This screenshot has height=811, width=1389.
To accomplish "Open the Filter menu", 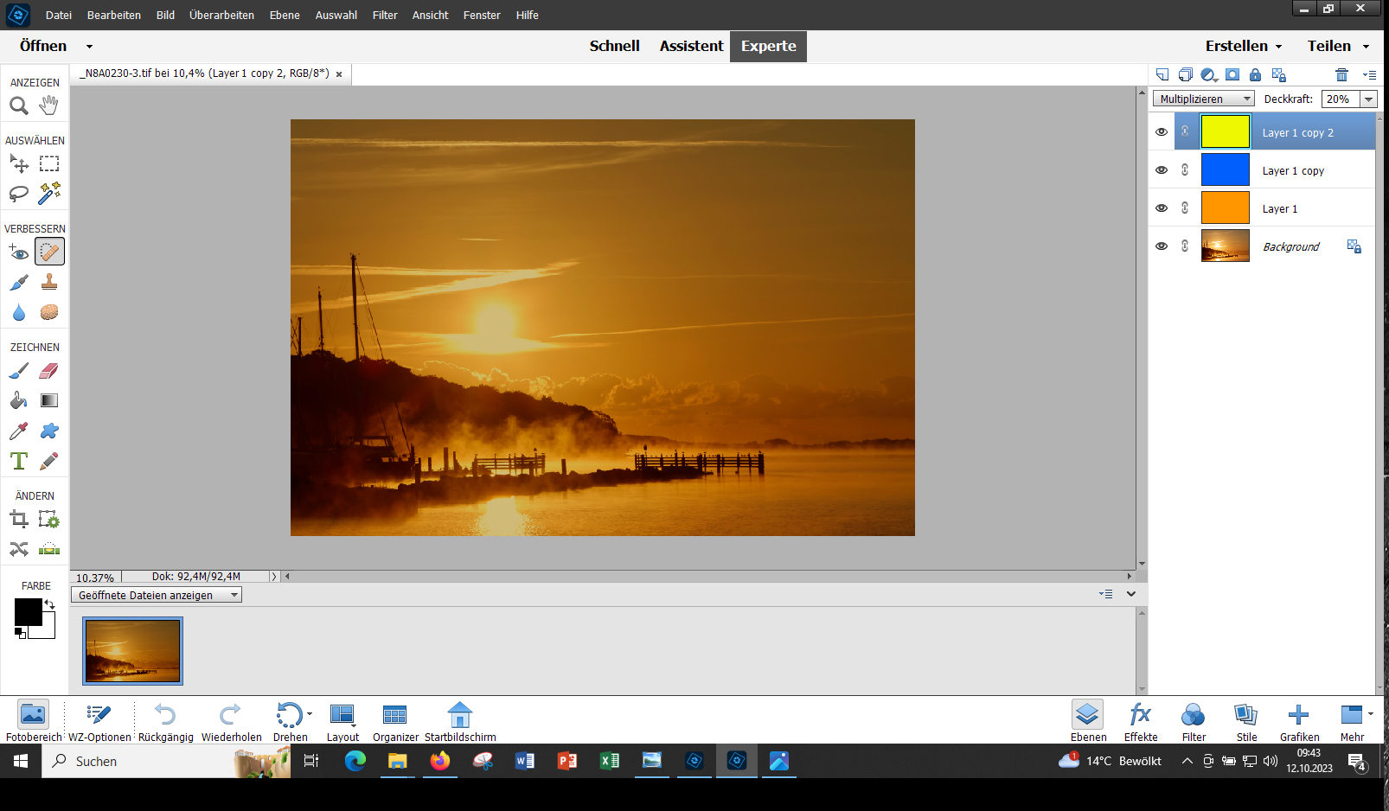I will pyautogui.click(x=385, y=15).
